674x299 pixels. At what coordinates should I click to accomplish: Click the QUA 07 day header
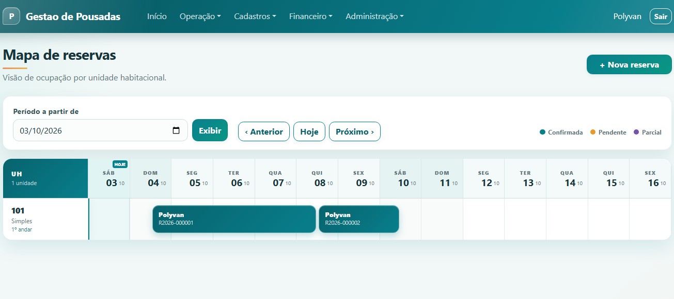pyautogui.click(x=275, y=179)
